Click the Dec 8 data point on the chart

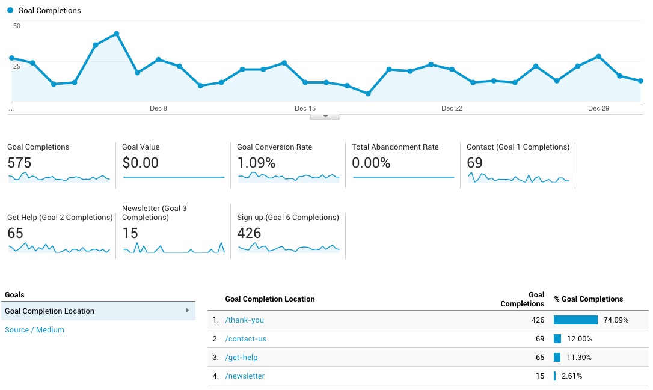(159, 59)
